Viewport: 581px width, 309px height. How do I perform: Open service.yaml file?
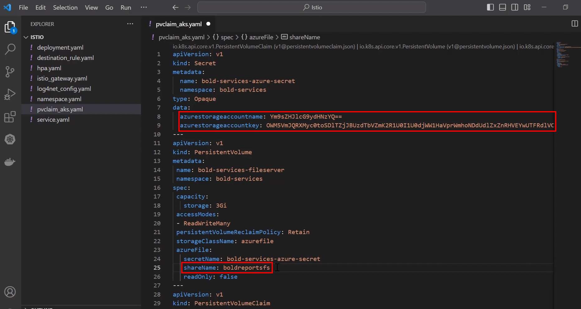(x=53, y=120)
